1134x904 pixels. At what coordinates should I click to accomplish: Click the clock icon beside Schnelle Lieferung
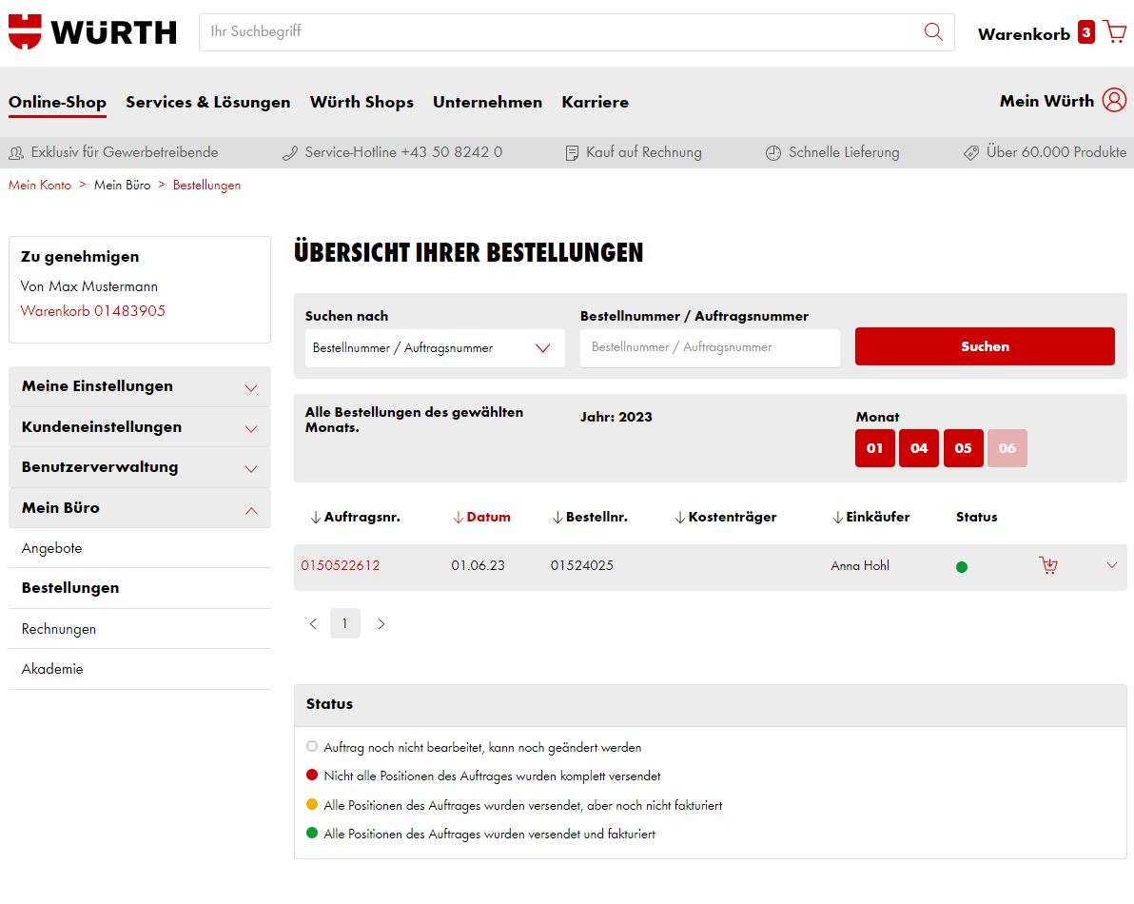[x=773, y=152]
